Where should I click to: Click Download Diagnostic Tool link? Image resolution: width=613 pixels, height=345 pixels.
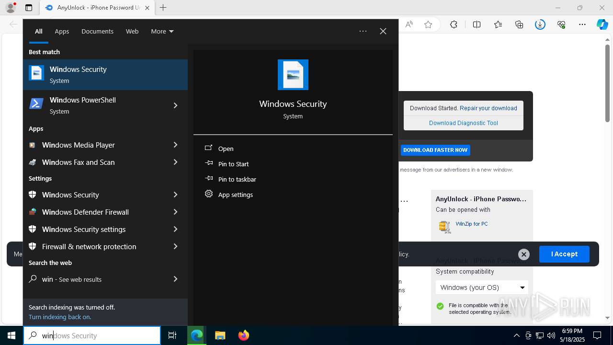(x=464, y=123)
